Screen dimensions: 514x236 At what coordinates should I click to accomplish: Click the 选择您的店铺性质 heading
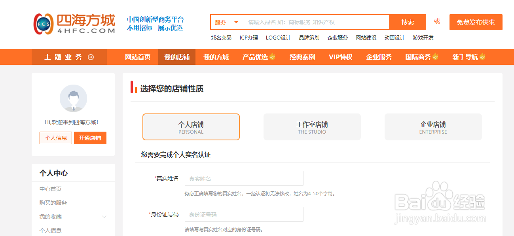coord(172,89)
